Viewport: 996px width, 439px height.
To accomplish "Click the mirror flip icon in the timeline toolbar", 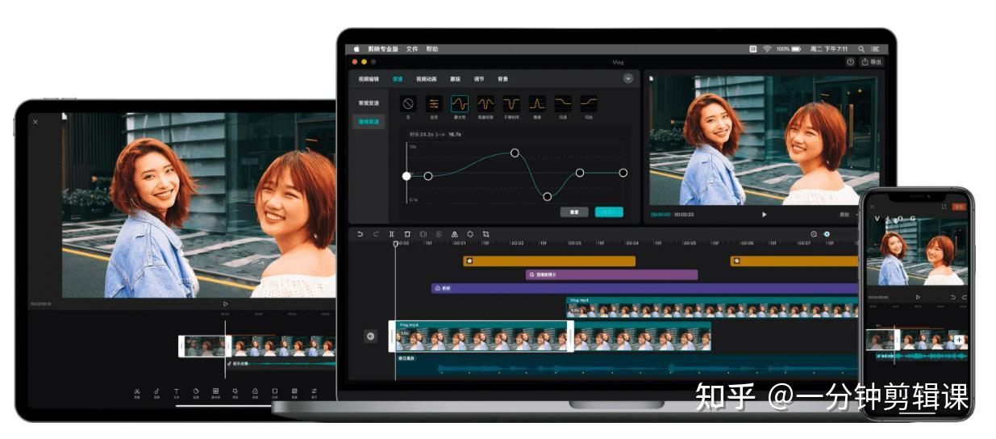I will coord(454,234).
